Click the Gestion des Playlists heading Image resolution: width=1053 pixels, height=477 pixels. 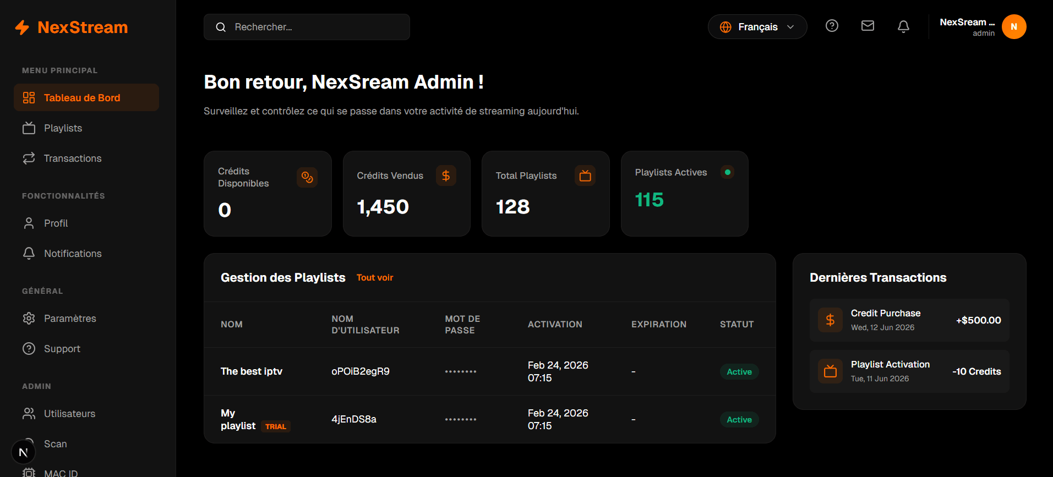283,278
